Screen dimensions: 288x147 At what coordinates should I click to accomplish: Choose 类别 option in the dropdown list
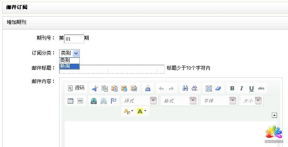point(69,60)
